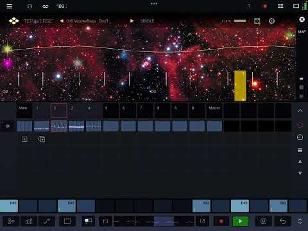Toggle the Ableton Link icon
The width and height of the screenshot is (308, 231).
tap(46, 6)
